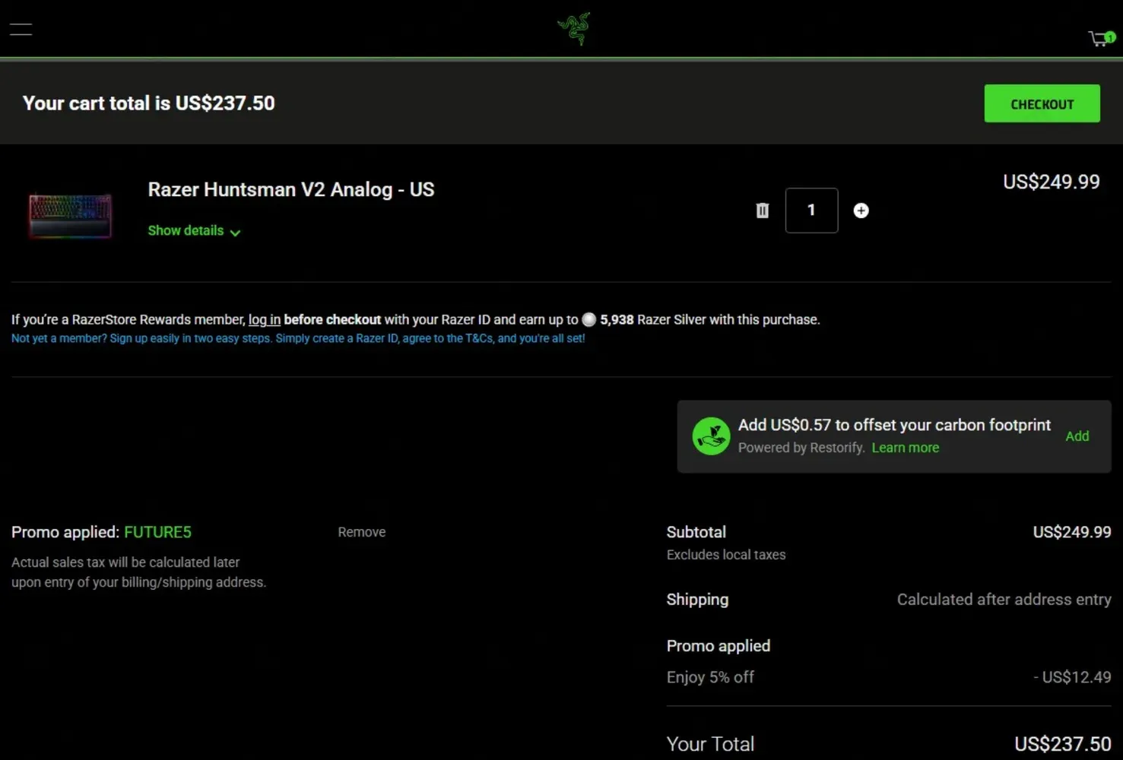Click the cart item count badge
The height and width of the screenshot is (760, 1123).
point(1110,36)
